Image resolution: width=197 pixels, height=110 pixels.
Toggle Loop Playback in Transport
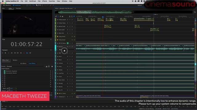point(27,53)
